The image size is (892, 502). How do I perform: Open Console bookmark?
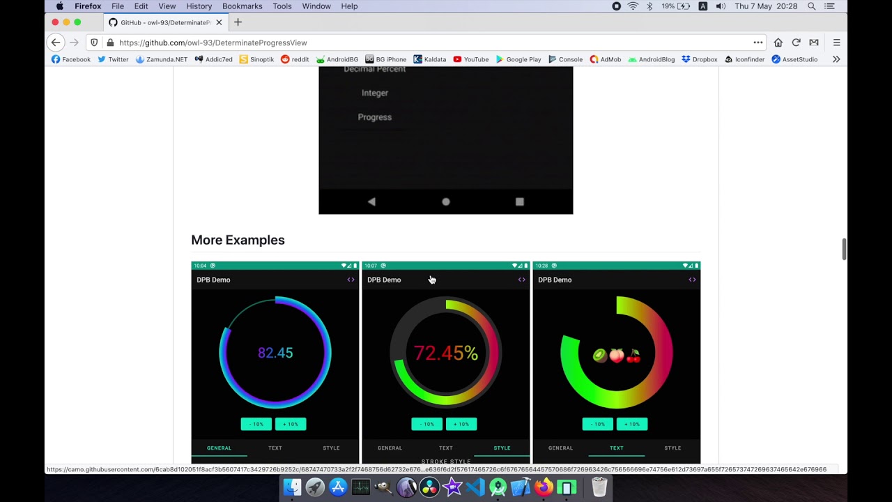point(565,59)
